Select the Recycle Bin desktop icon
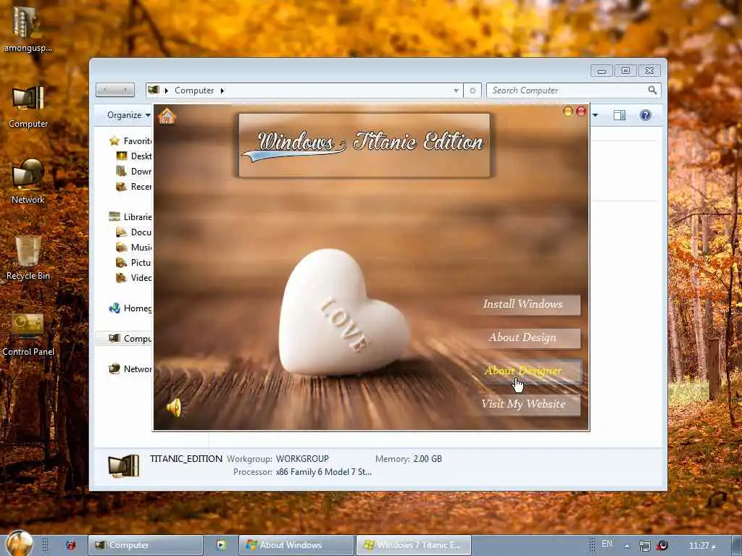Image resolution: width=742 pixels, height=556 pixels. click(x=28, y=258)
